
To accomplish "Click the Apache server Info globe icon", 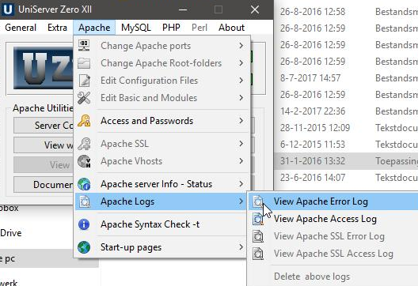I will (x=84, y=184).
